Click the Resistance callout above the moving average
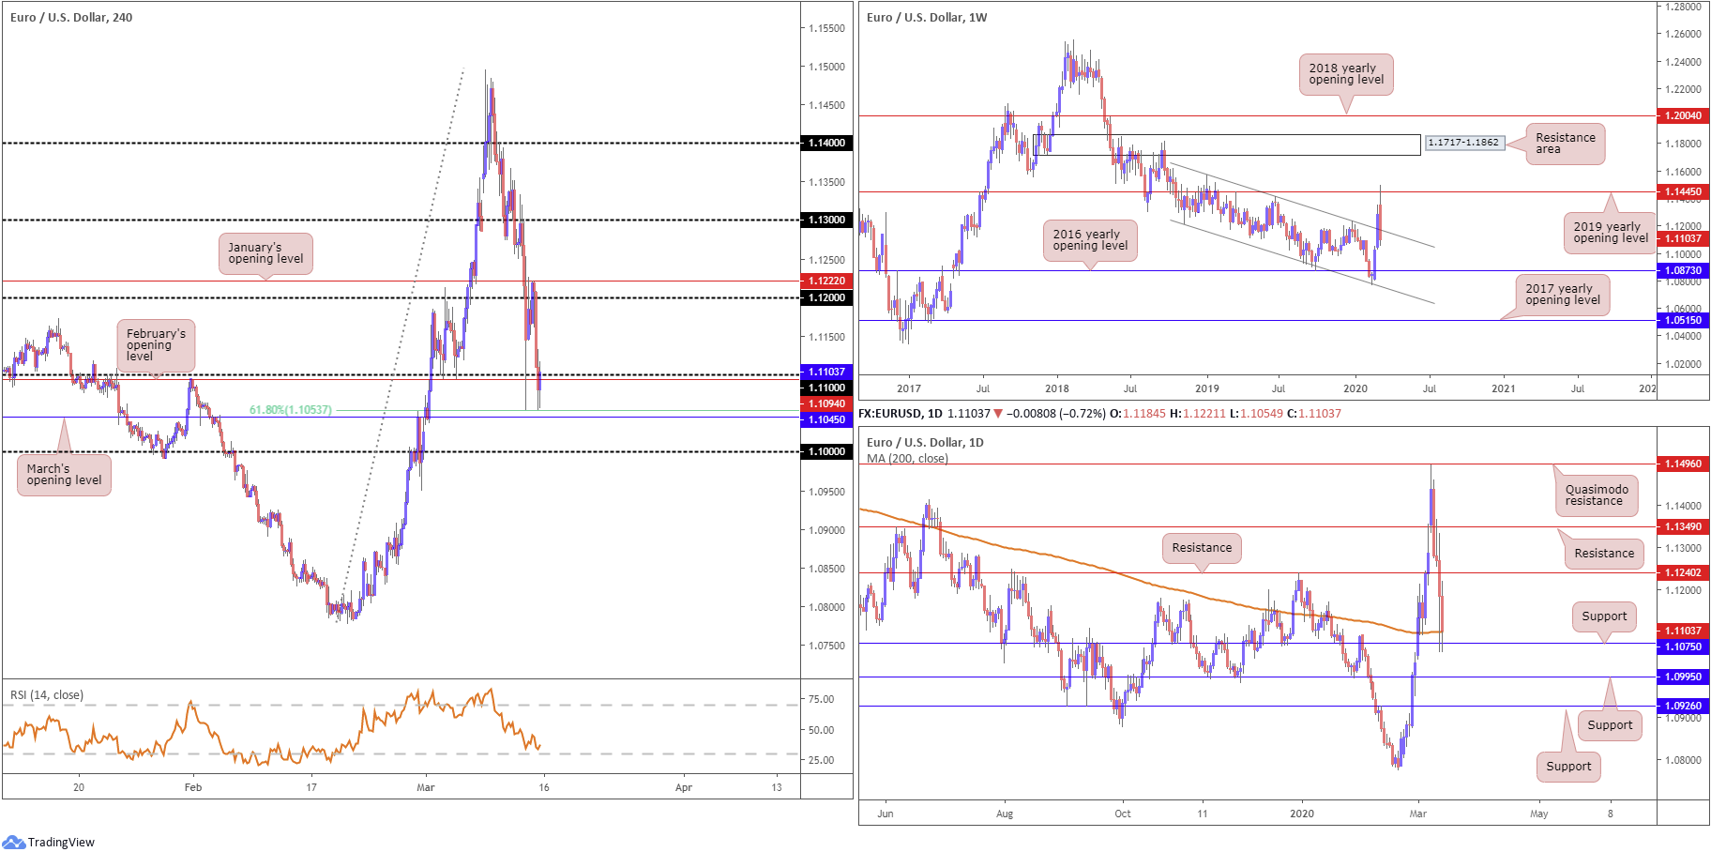 [x=1202, y=548]
